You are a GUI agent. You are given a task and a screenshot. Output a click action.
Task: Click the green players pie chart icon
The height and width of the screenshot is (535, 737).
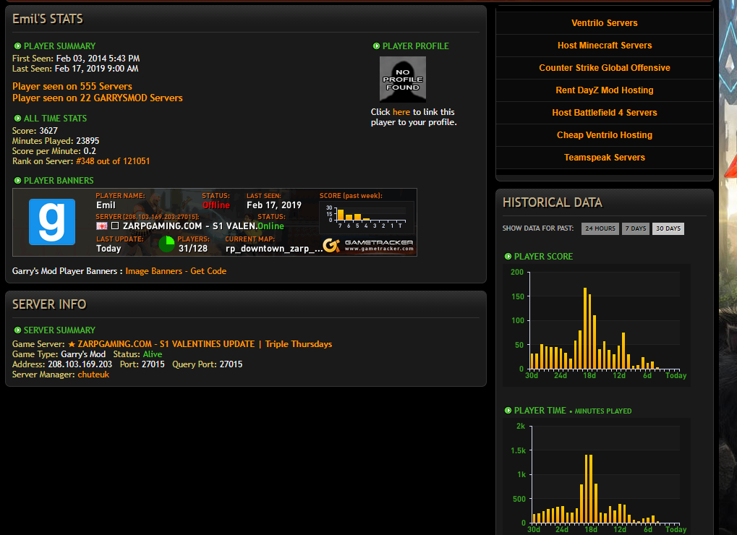pyautogui.click(x=166, y=244)
